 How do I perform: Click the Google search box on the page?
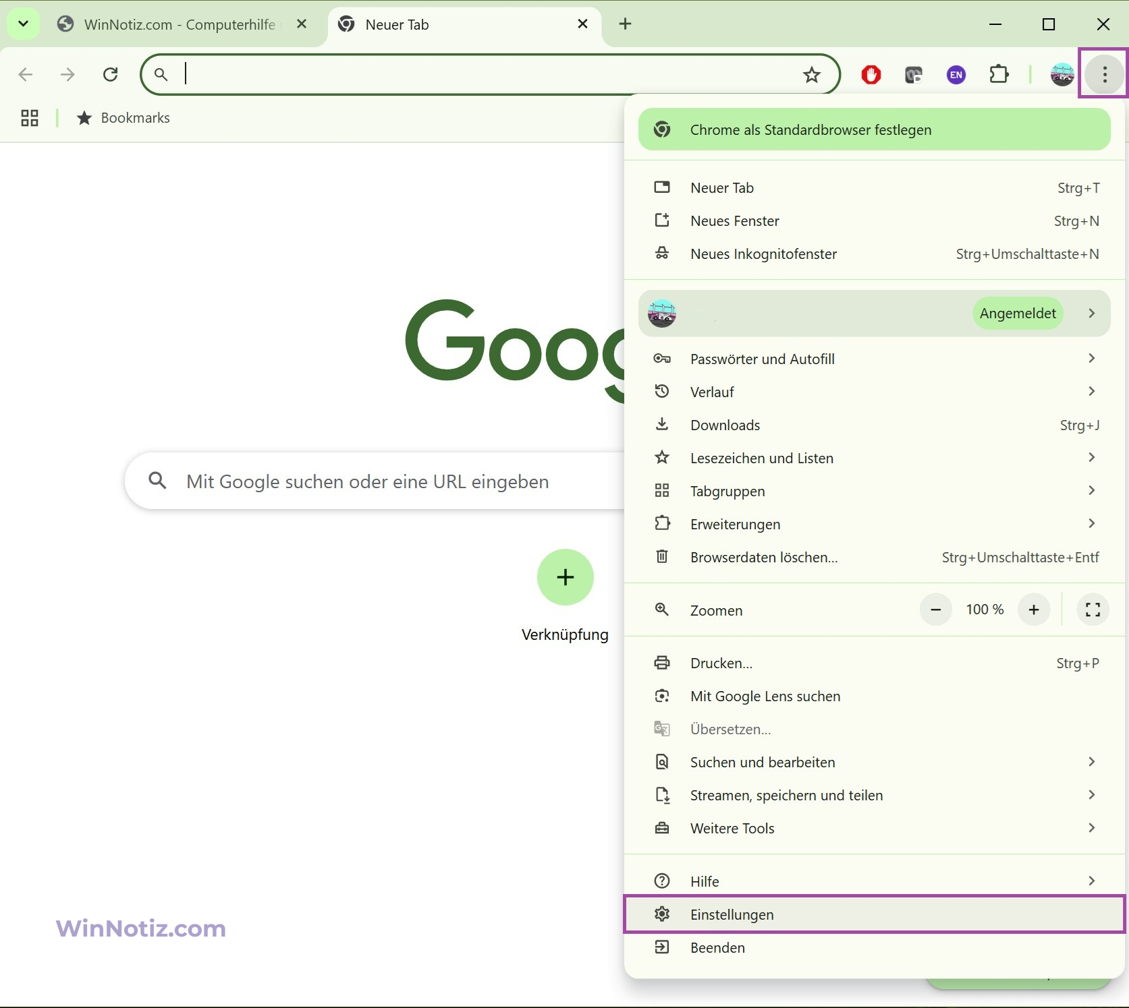click(x=375, y=481)
